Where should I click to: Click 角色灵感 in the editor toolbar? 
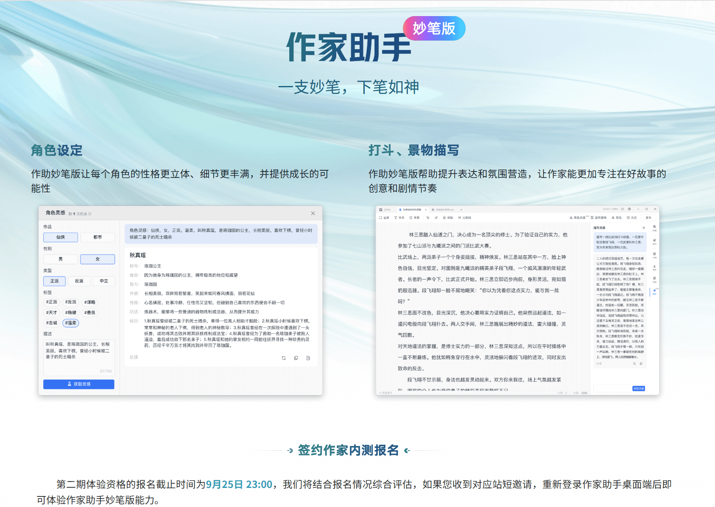point(578,218)
